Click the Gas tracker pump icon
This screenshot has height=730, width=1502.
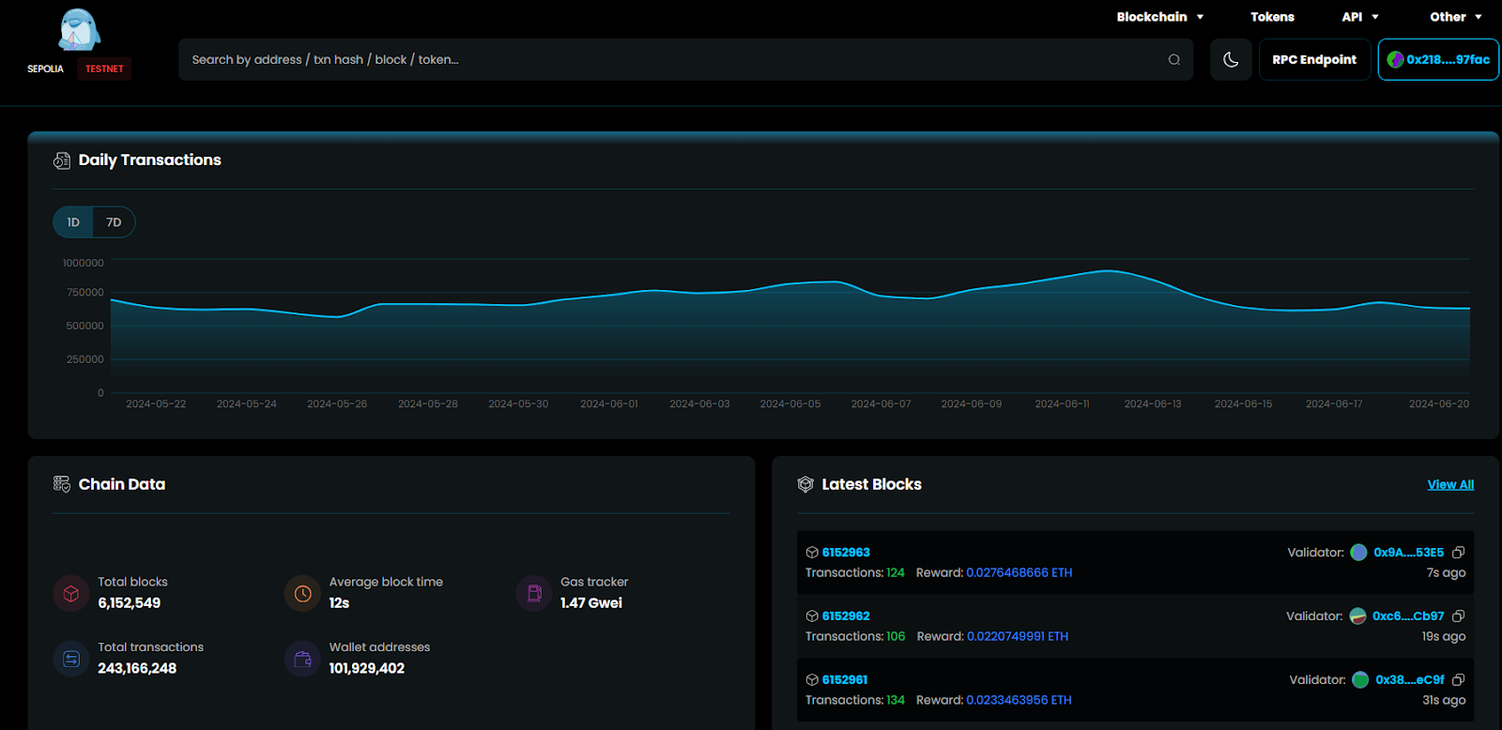point(534,593)
